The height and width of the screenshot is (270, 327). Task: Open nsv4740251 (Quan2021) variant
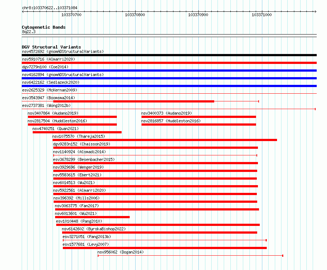(55, 129)
